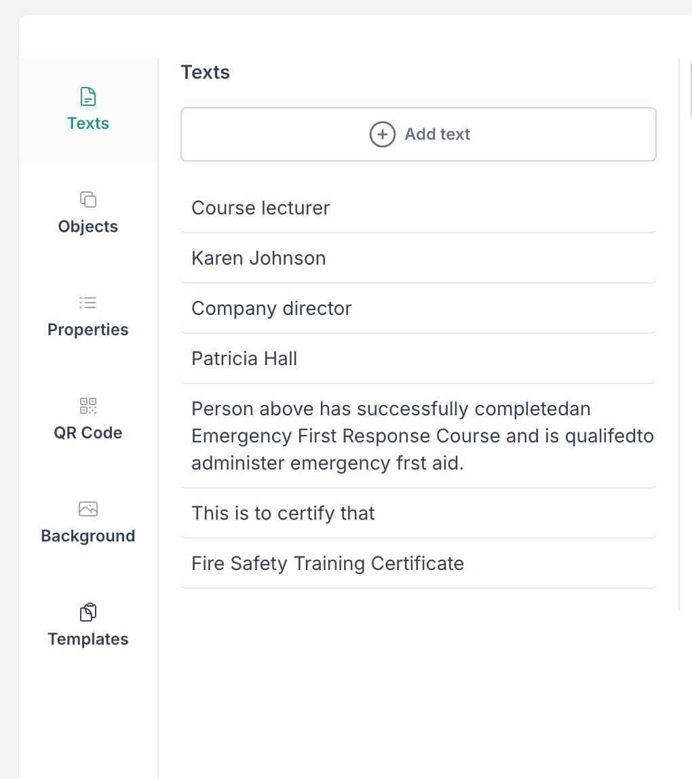
Task: Click the QR Code icon
Action: (x=88, y=406)
